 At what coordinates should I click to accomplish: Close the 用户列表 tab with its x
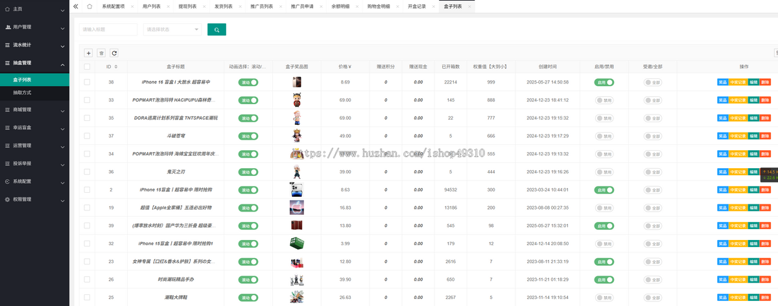coord(169,6)
